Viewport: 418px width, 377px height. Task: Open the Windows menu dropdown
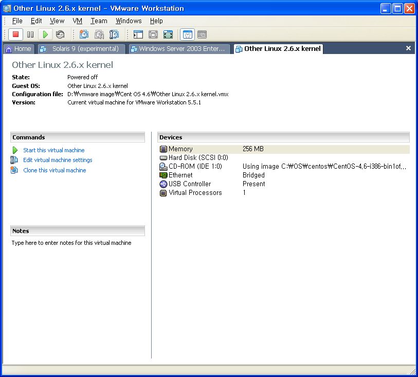(128, 21)
